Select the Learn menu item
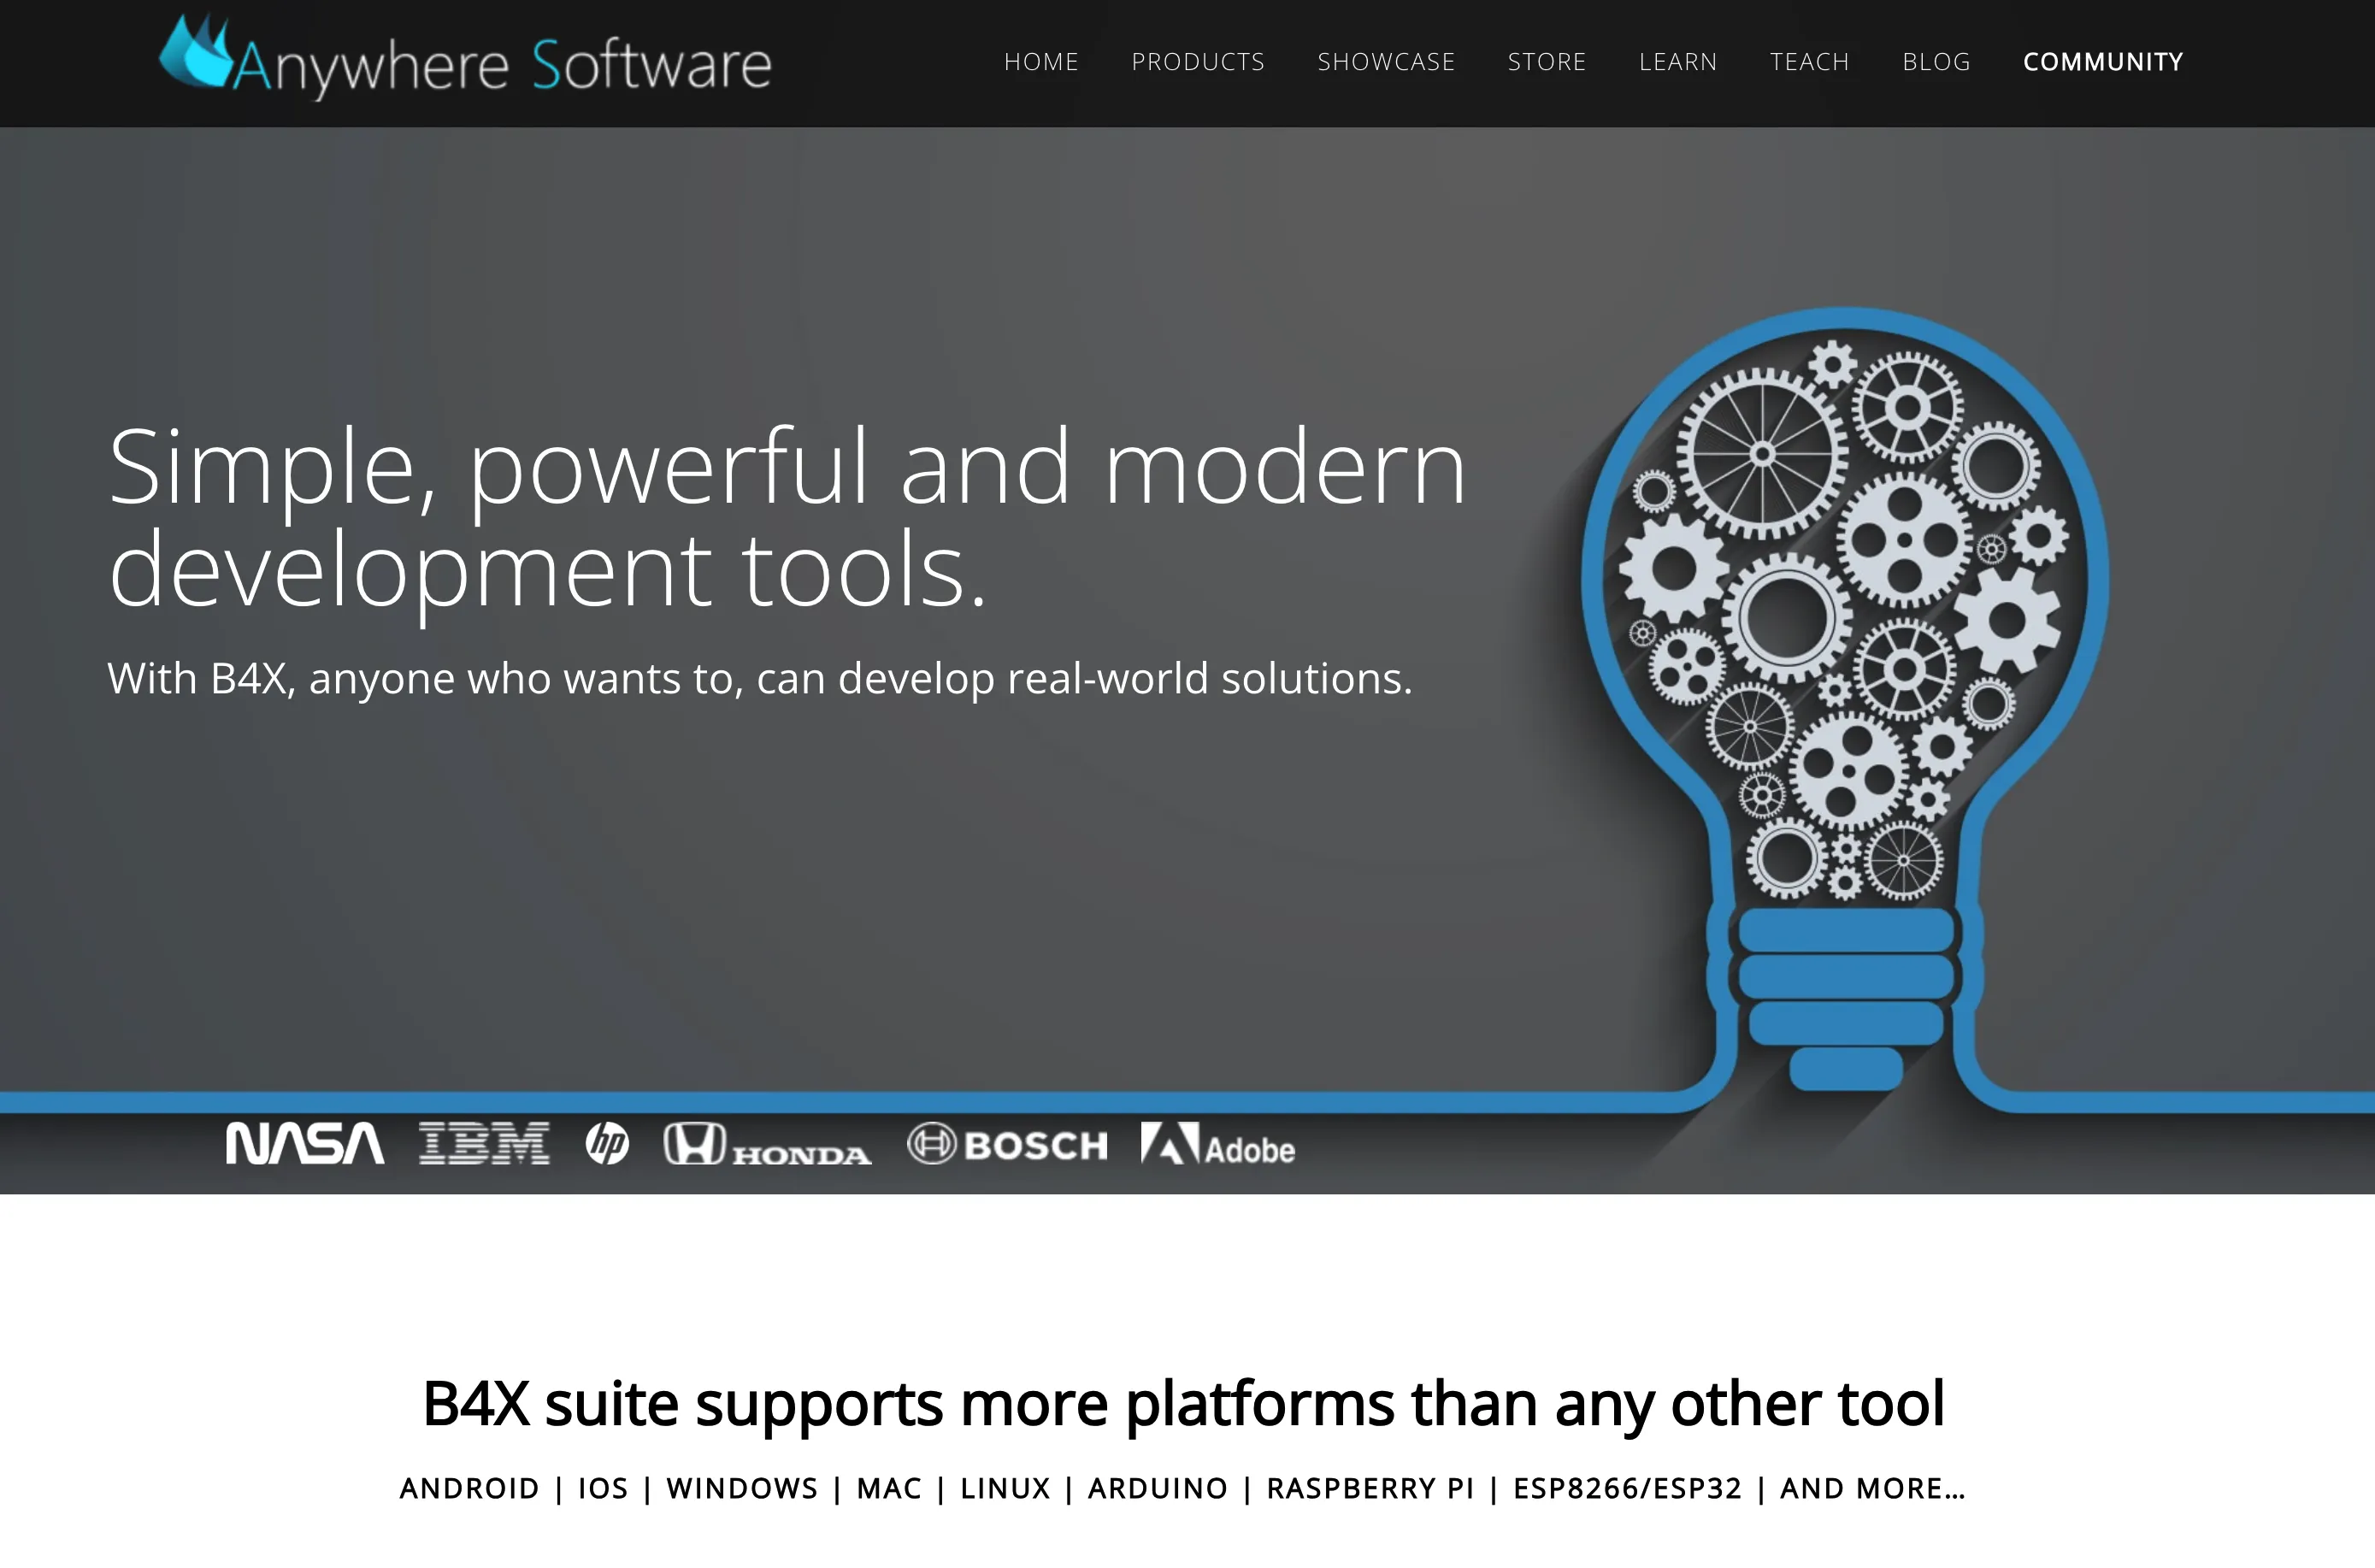 pos(1678,62)
